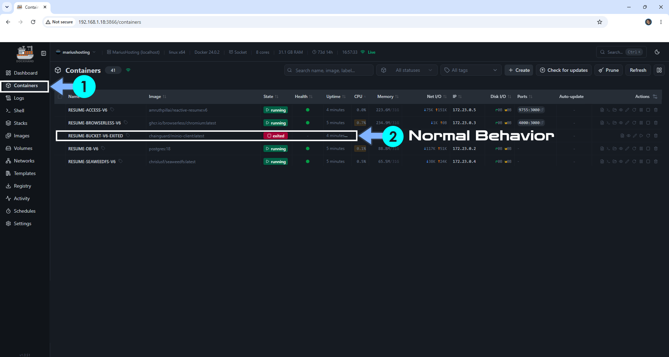Inspect RESUME-SEAWEEDFS-V6 with the eye icon
Image resolution: width=669 pixels, height=357 pixels.
pos(621,161)
